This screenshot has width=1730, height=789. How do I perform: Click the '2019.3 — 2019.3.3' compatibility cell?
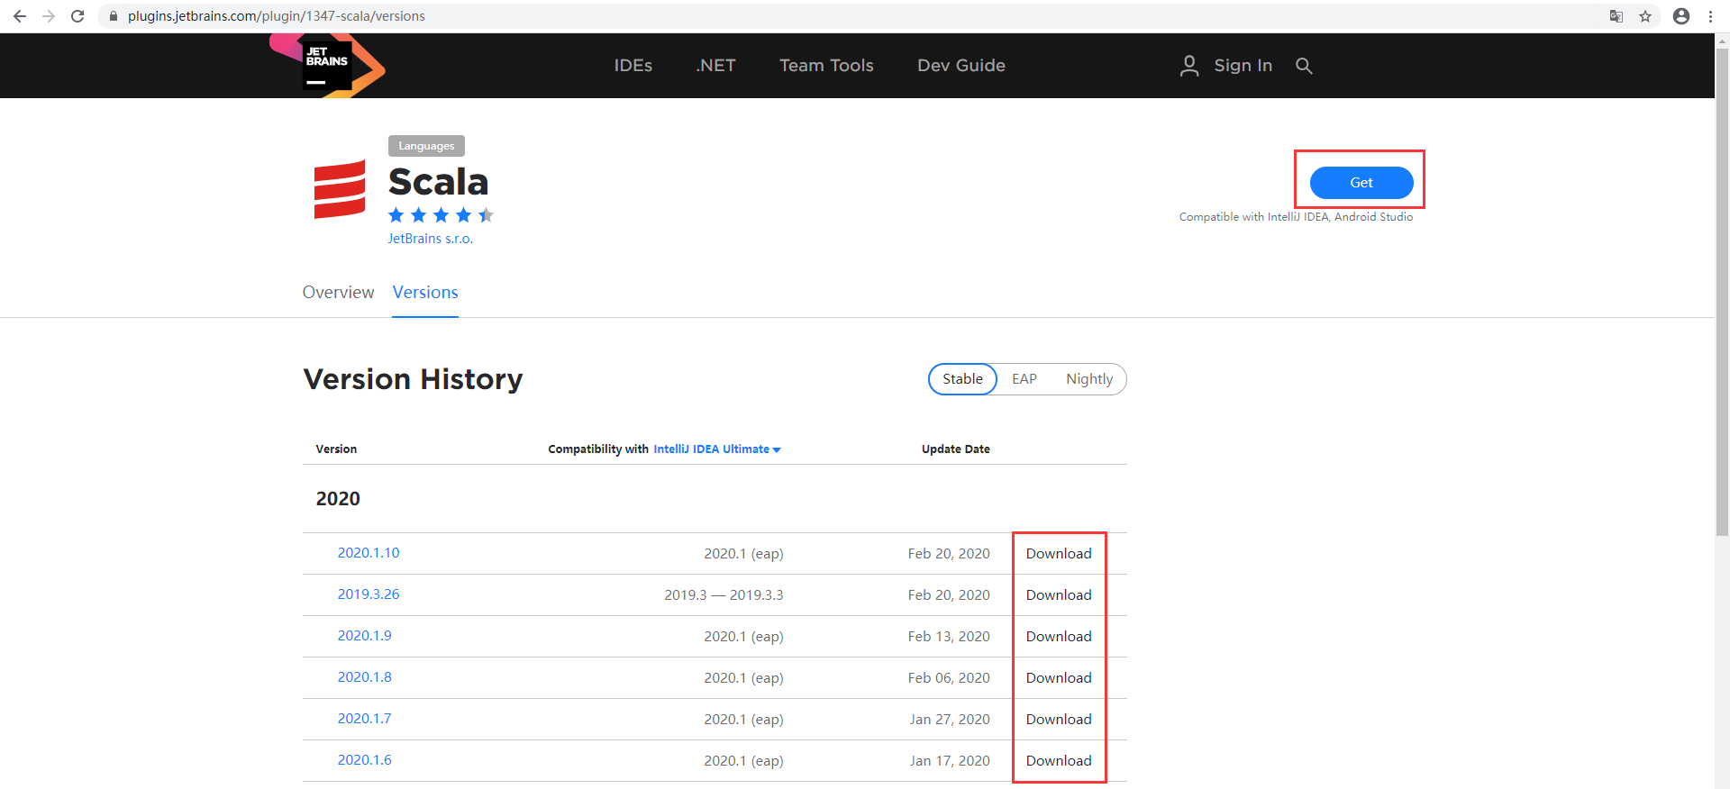724,595
